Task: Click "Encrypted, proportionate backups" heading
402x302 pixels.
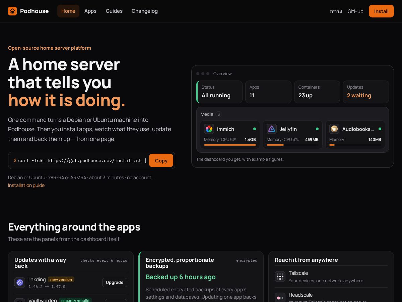Action: pyautogui.click(x=180, y=263)
